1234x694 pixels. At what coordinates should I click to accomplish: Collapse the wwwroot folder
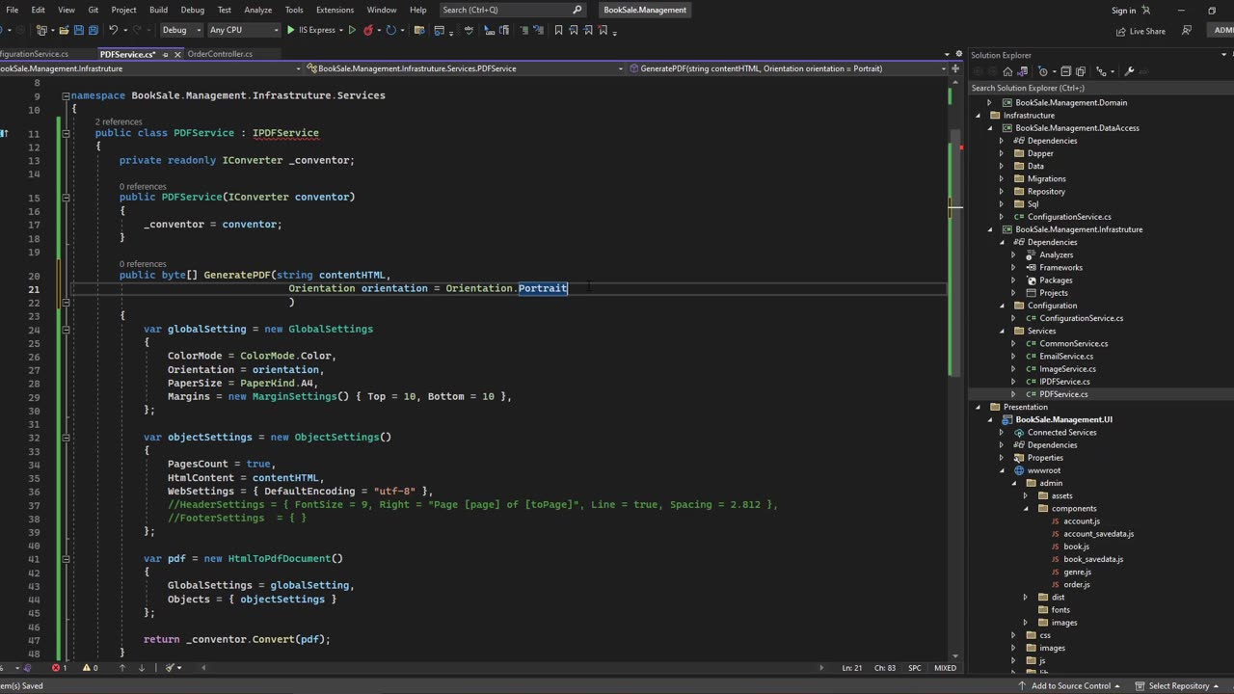click(1001, 470)
